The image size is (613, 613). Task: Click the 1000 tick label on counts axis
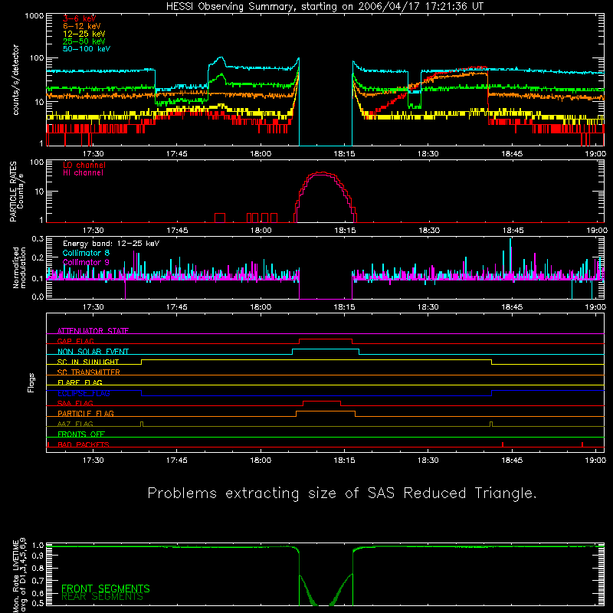pos(34,16)
